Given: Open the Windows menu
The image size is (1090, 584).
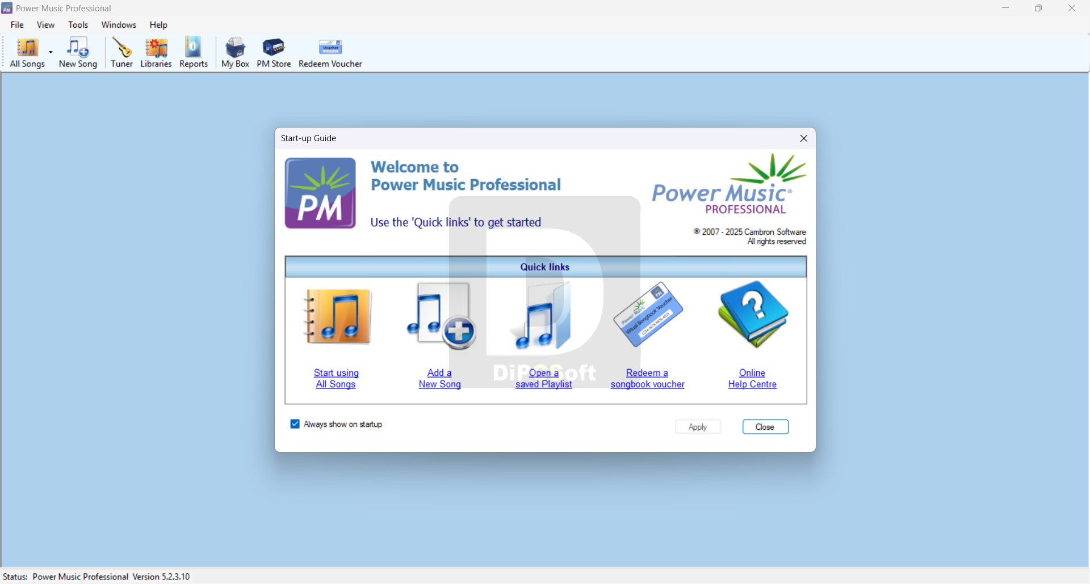Looking at the screenshot, I should pyautogui.click(x=119, y=25).
